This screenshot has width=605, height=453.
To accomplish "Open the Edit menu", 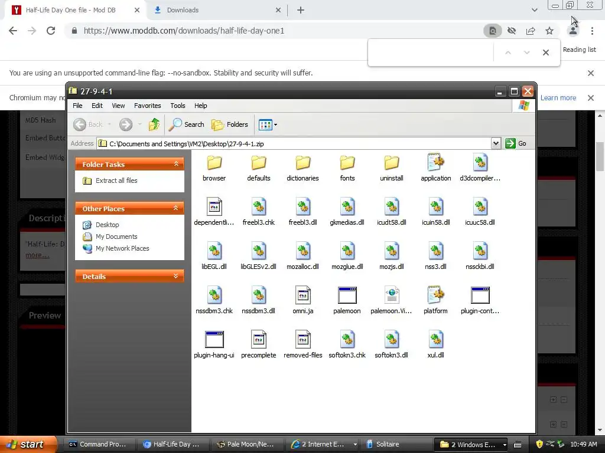I will pos(97,106).
